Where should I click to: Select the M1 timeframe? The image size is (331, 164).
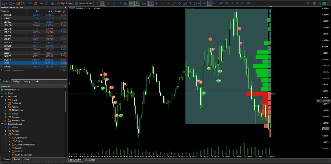click(204, 3)
